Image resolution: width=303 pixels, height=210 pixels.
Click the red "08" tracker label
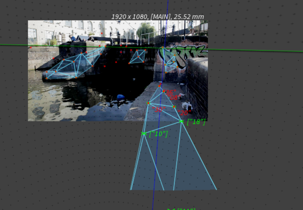(x=174, y=97)
